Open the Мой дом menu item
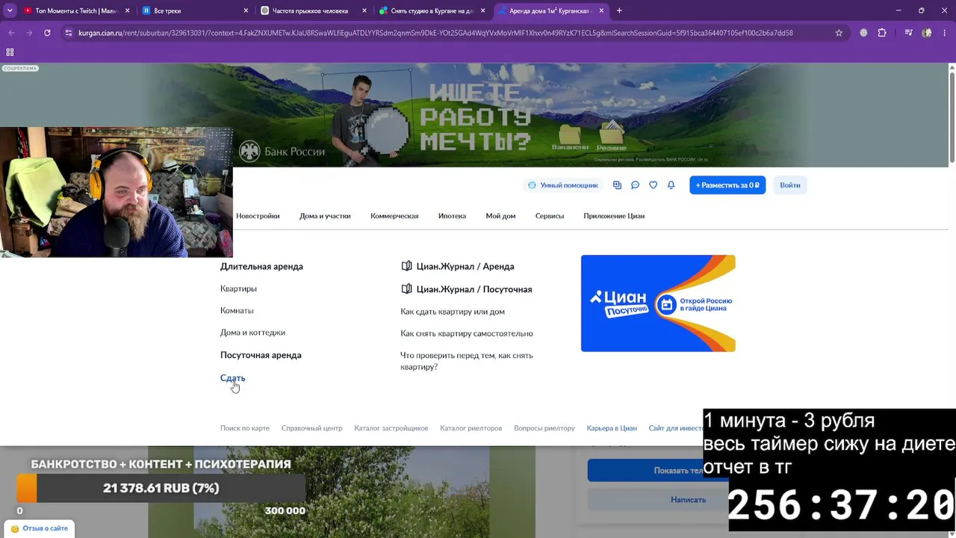Screen dimensions: 956x538 coord(500,216)
